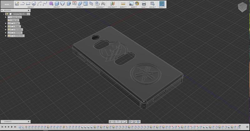Toggle visibility bulb of Construction folder
Screen dimensions: 250x131
point(9,36)
